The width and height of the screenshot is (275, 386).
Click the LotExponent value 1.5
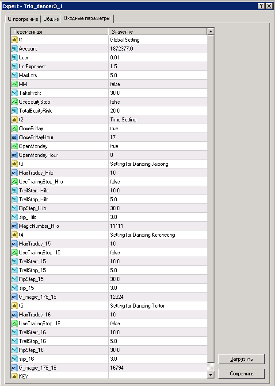(x=114, y=66)
